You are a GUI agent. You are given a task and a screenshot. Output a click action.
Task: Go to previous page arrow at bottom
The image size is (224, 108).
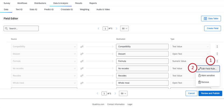click(x=98, y=93)
